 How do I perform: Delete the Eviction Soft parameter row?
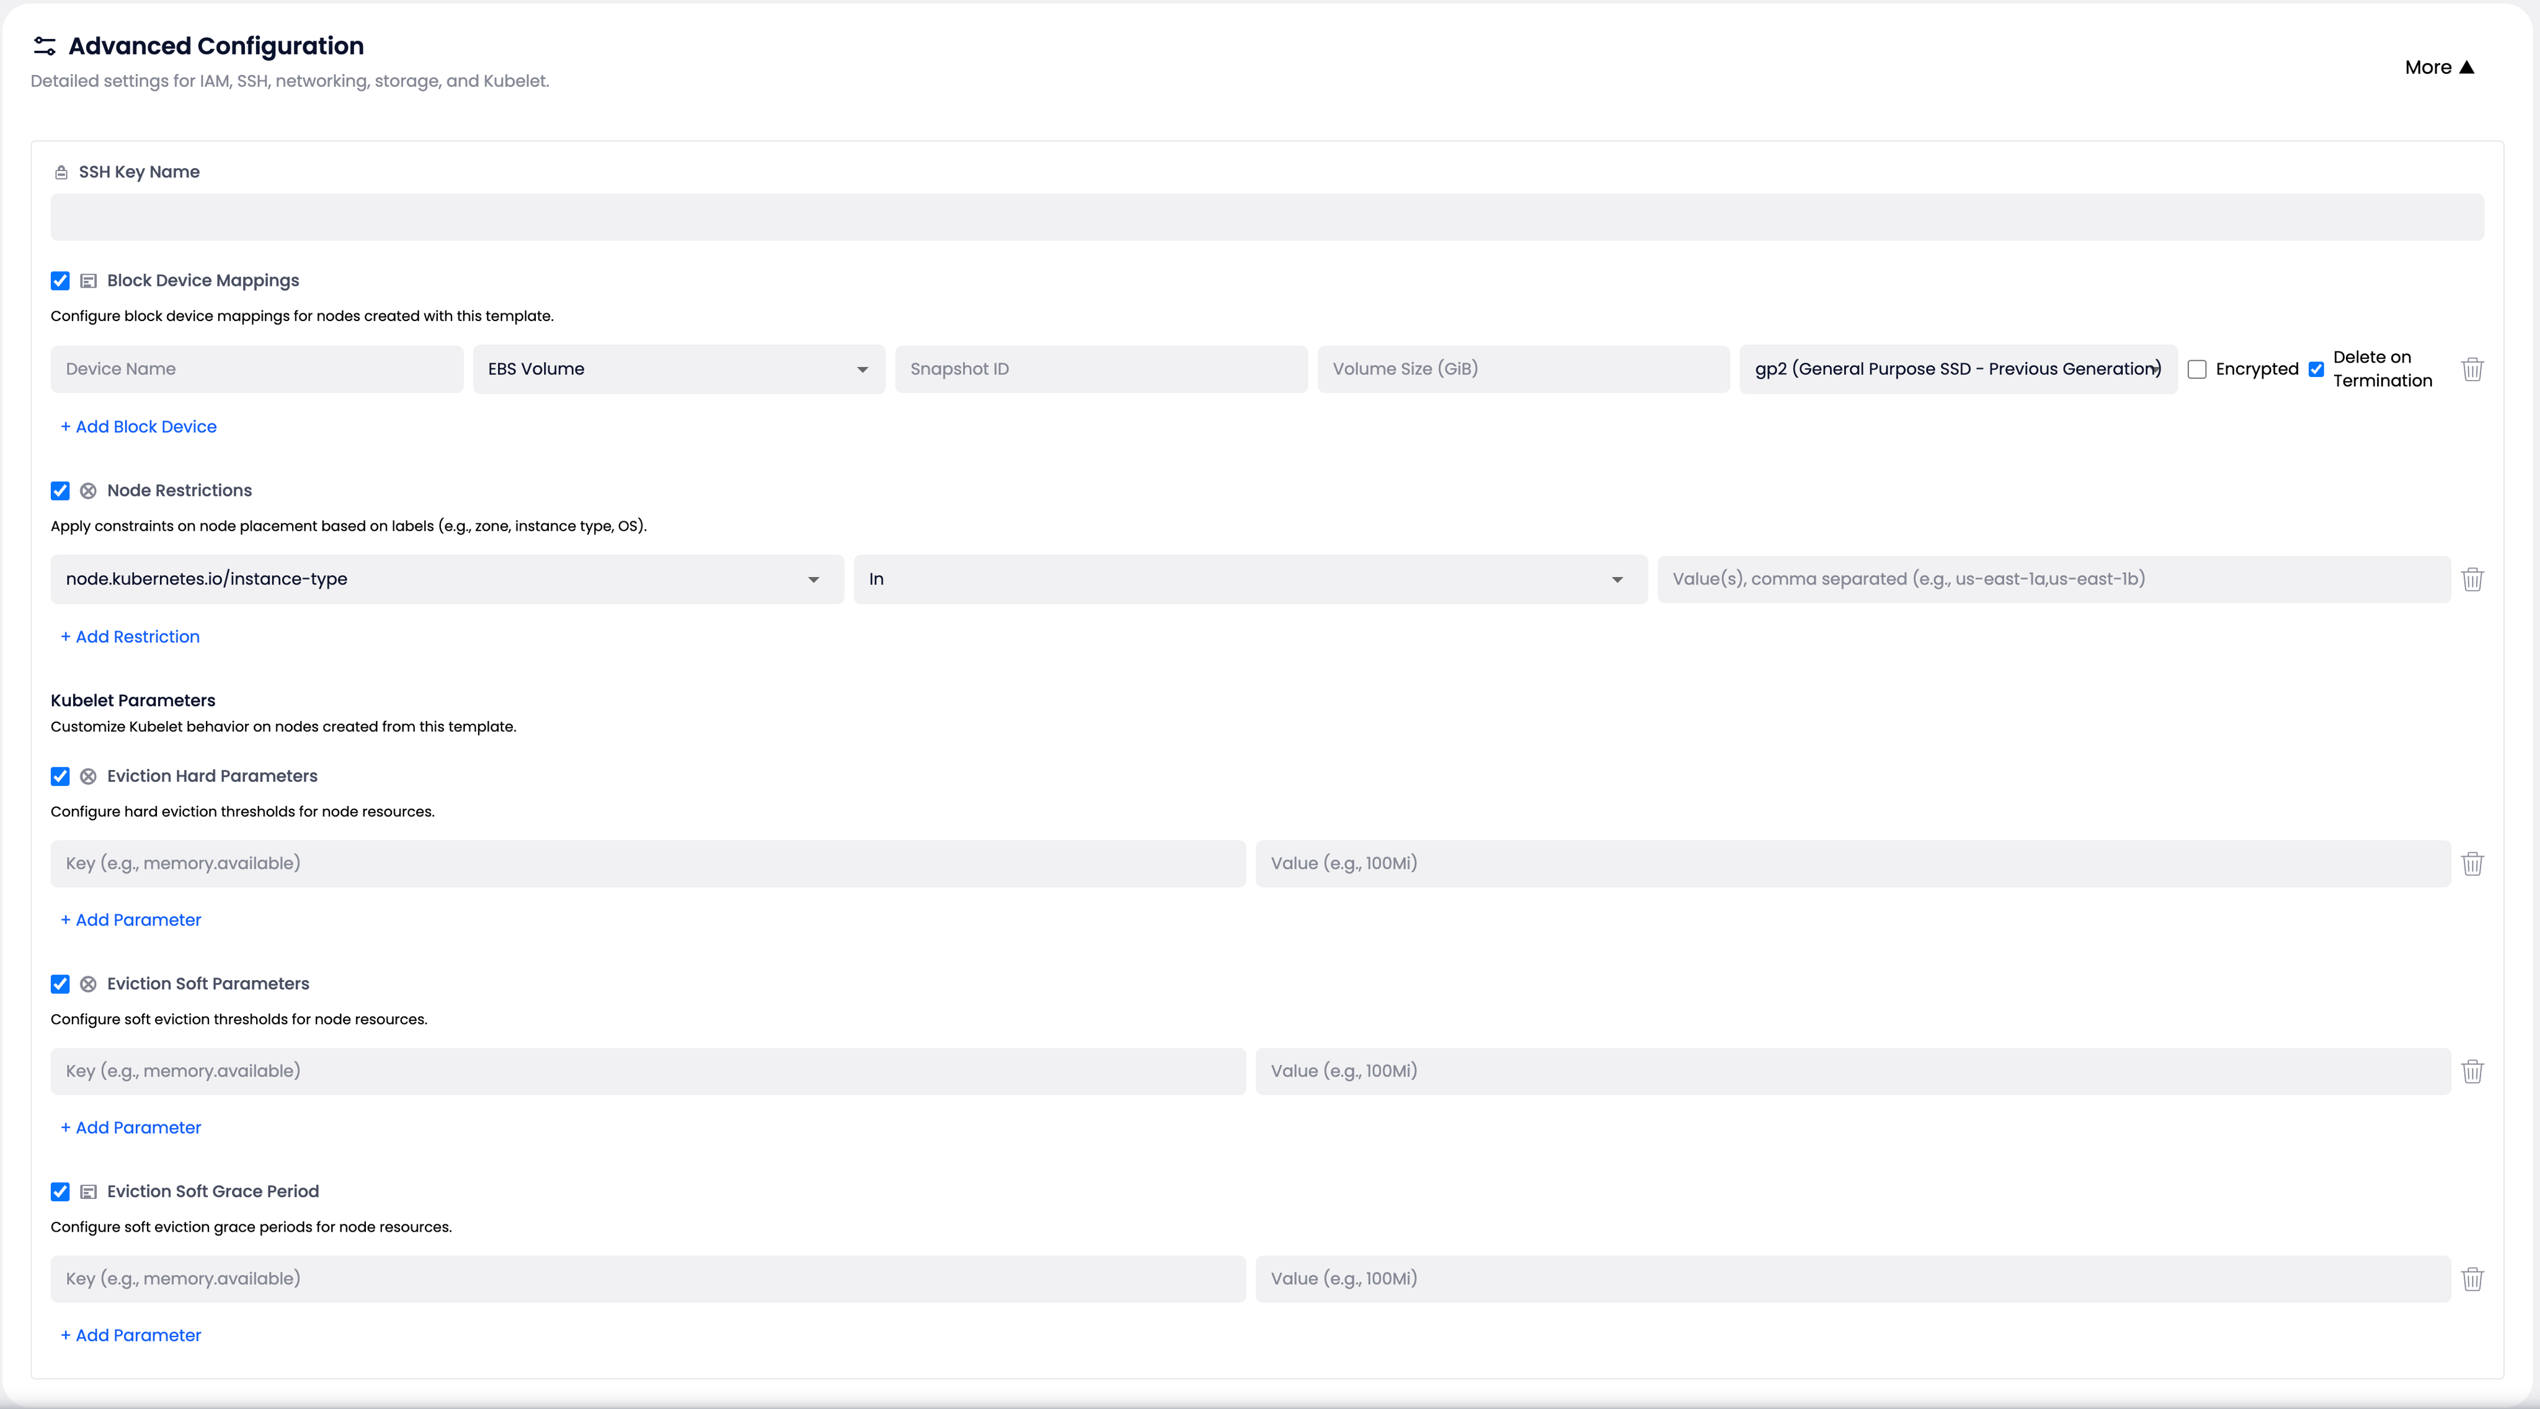coord(2472,1072)
